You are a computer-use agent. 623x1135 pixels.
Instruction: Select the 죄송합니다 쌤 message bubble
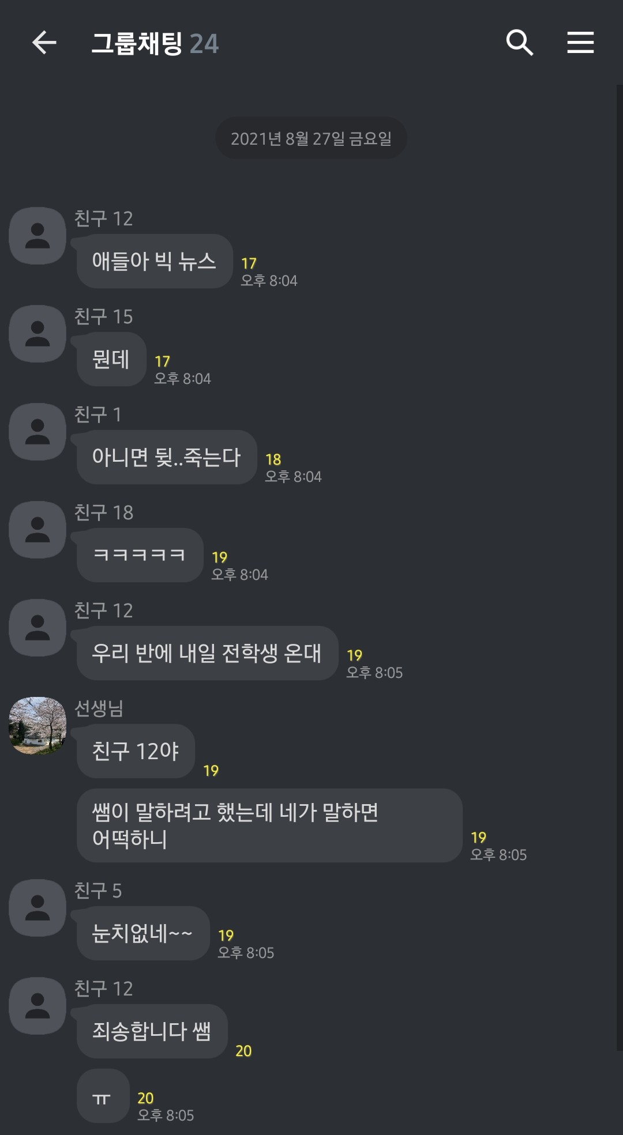coord(152,1031)
